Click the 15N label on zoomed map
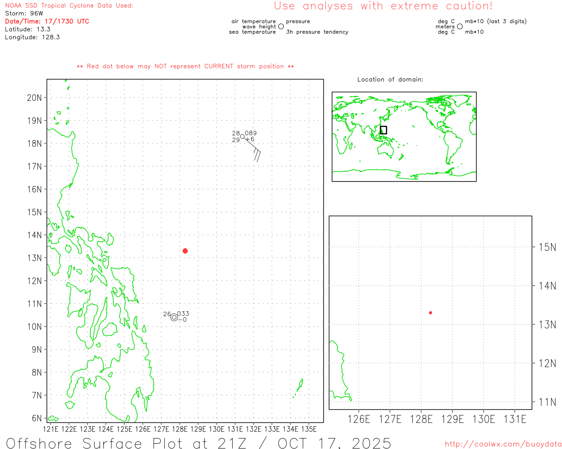Screen dimensions: 562x449 (x=547, y=247)
